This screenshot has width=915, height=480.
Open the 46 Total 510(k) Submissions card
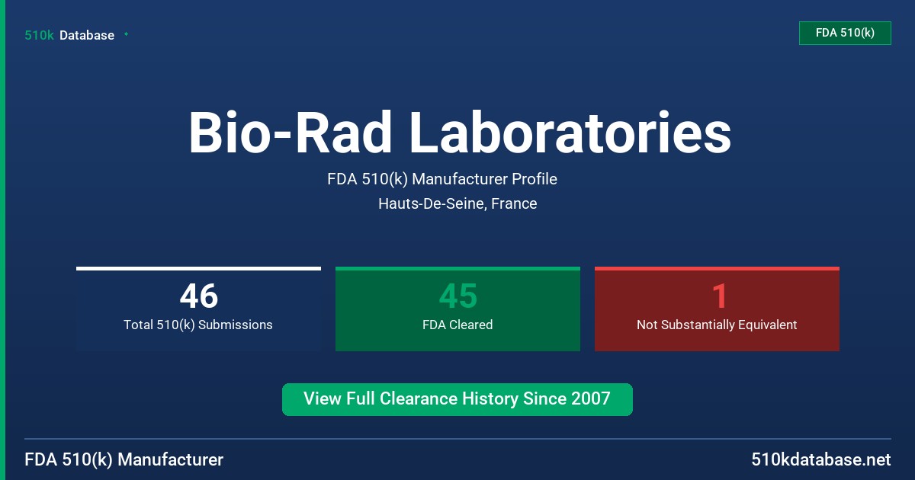coord(198,309)
